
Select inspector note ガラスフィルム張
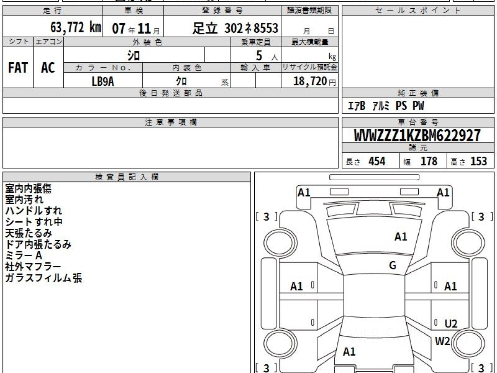click(43, 278)
